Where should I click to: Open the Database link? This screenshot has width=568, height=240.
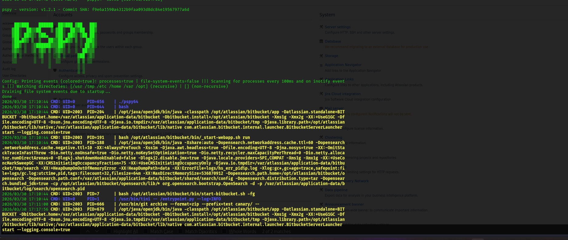333,42
